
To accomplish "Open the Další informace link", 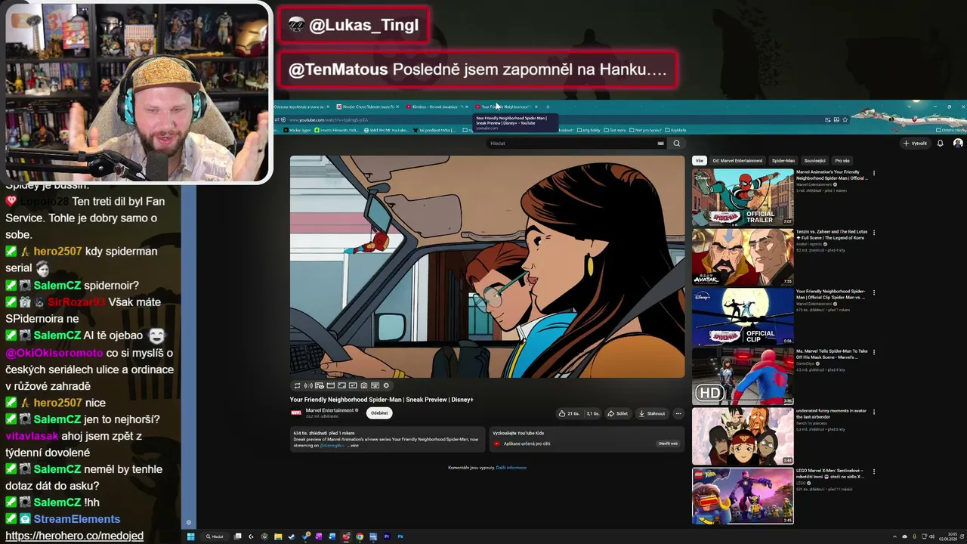I will point(511,468).
